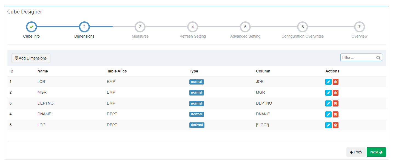Click the ID column header

pos(12,71)
